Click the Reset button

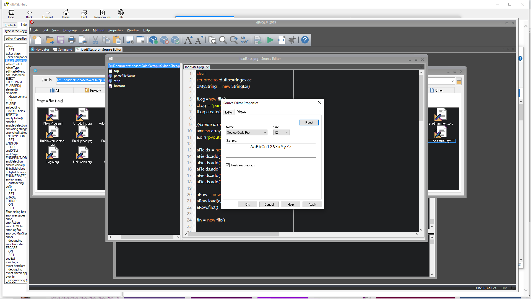click(x=309, y=123)
